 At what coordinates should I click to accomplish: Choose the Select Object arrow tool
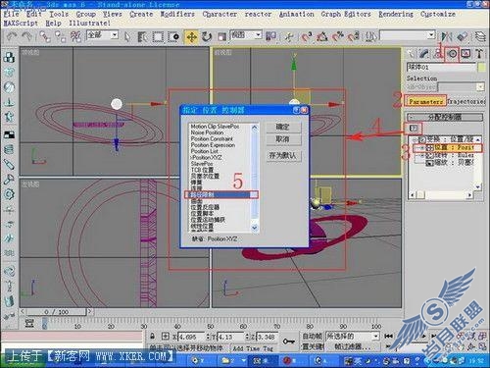click(x=127, y=36)
